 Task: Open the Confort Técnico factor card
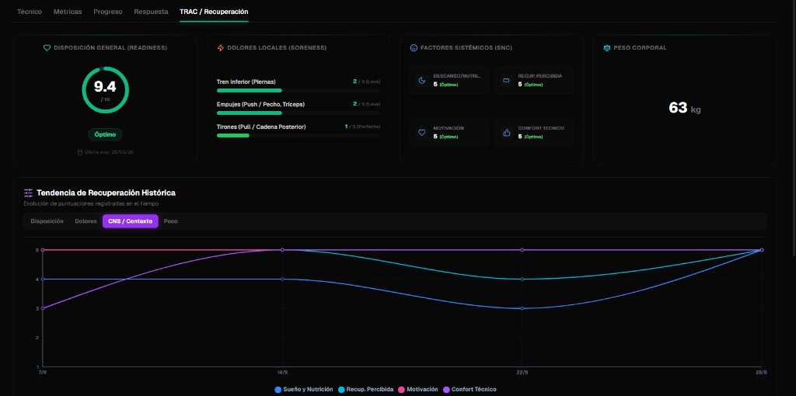click(x=534, y=132)
